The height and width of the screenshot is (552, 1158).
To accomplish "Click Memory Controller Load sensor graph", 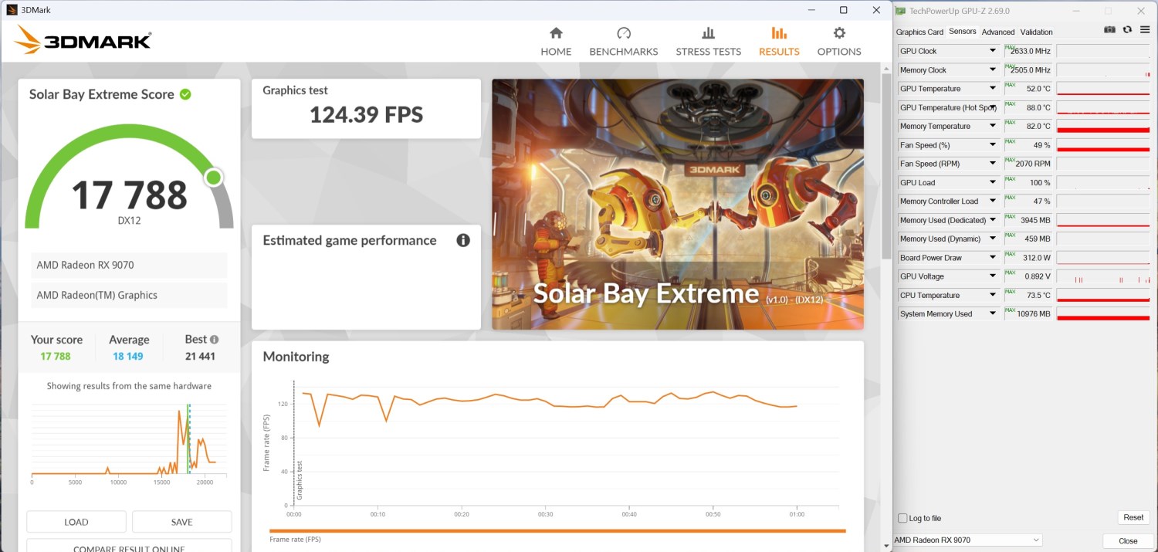I will click(1103, 201).
